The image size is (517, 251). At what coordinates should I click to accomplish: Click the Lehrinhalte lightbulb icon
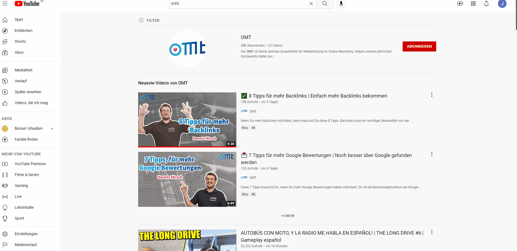click(x=5, y=208)
